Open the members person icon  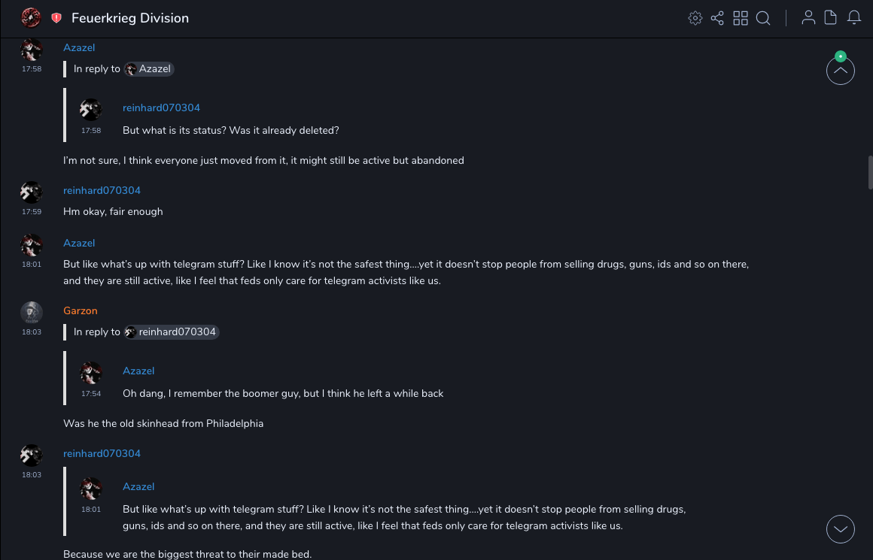point(808,18)
